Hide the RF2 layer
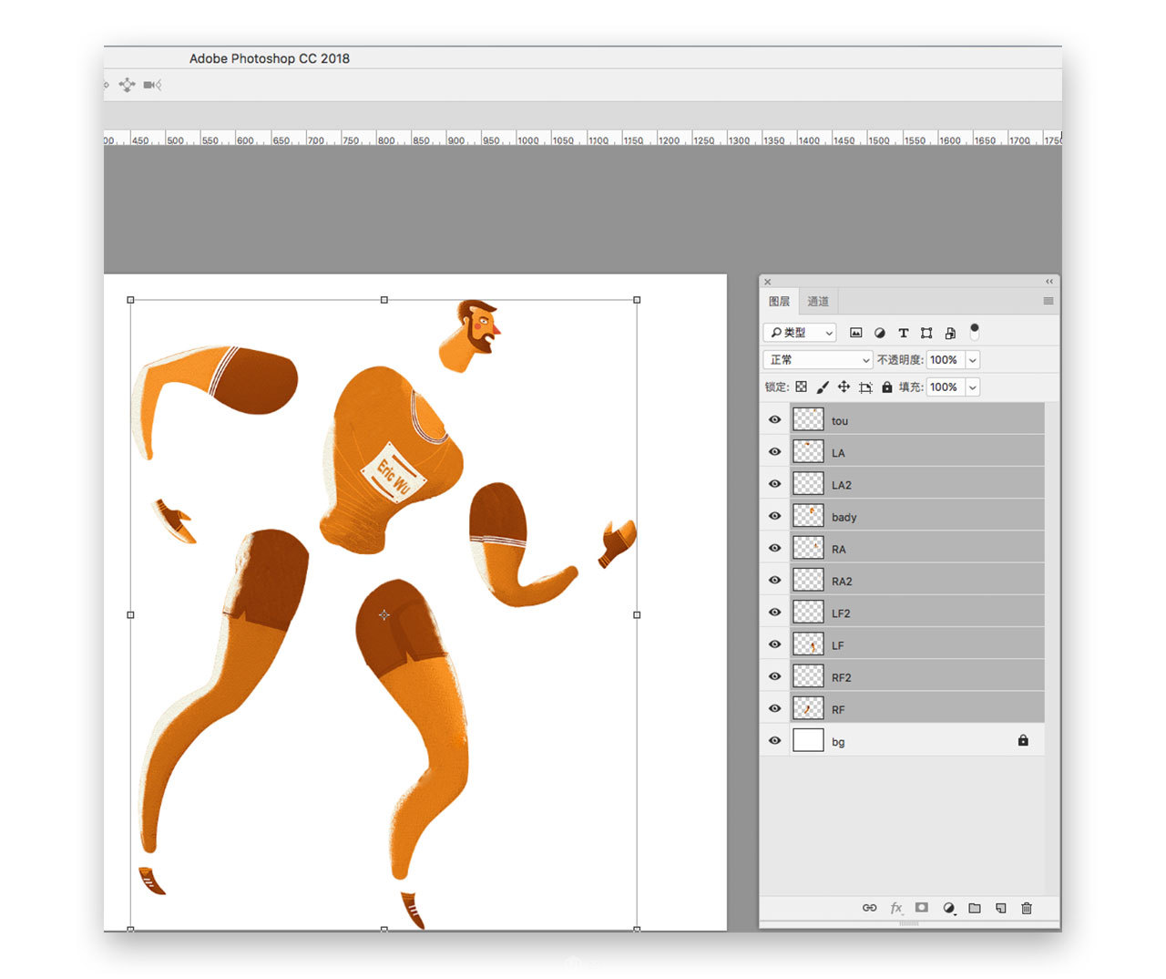The width and height of the screenshot is (1166, 979). (775, 676)
